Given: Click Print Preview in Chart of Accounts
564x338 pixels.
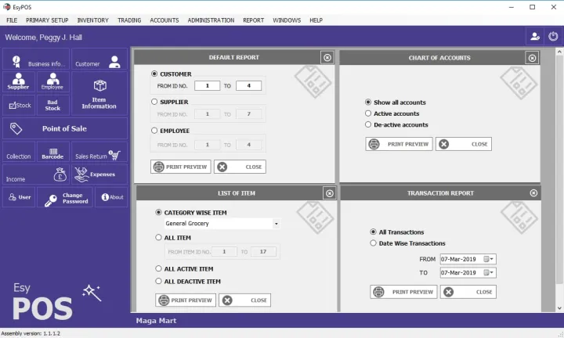Looking at the screenshot, I should click(399, 144).
